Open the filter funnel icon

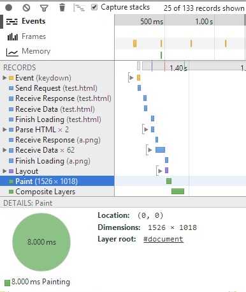click(44, 8)
